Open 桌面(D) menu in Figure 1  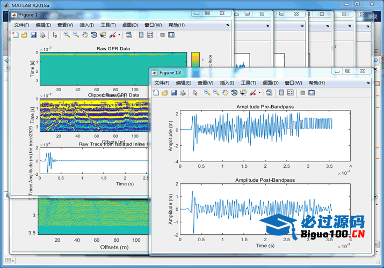(131, 25)
